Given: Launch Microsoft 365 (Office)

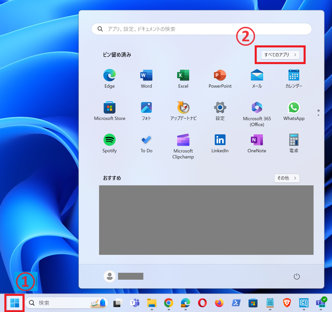Looking at the screenshot, I should 257,114.
